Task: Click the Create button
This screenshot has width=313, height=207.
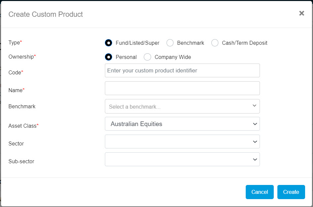Action: point(291,192)
